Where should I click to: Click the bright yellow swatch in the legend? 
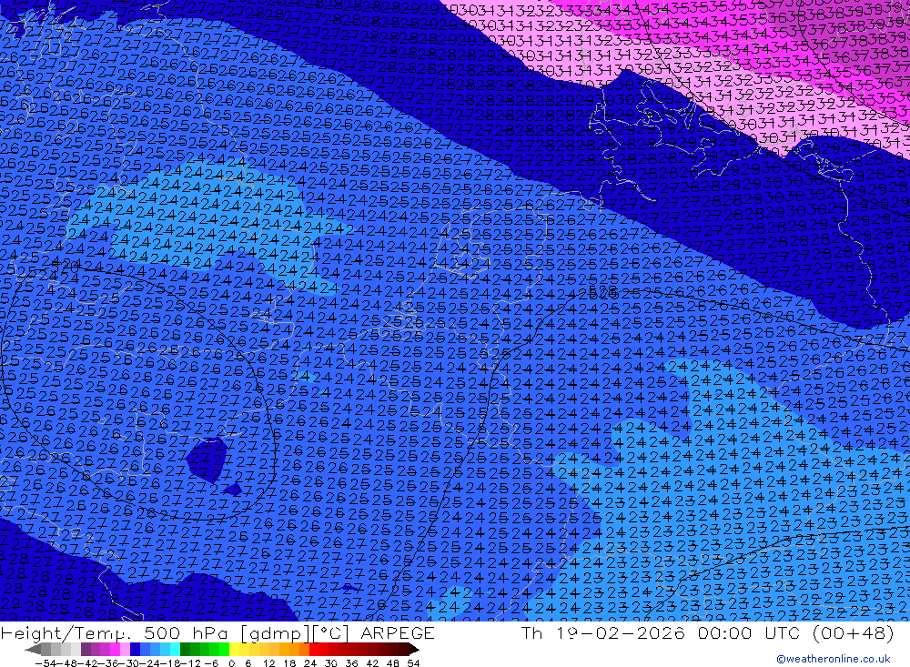(x=234, y=650)
